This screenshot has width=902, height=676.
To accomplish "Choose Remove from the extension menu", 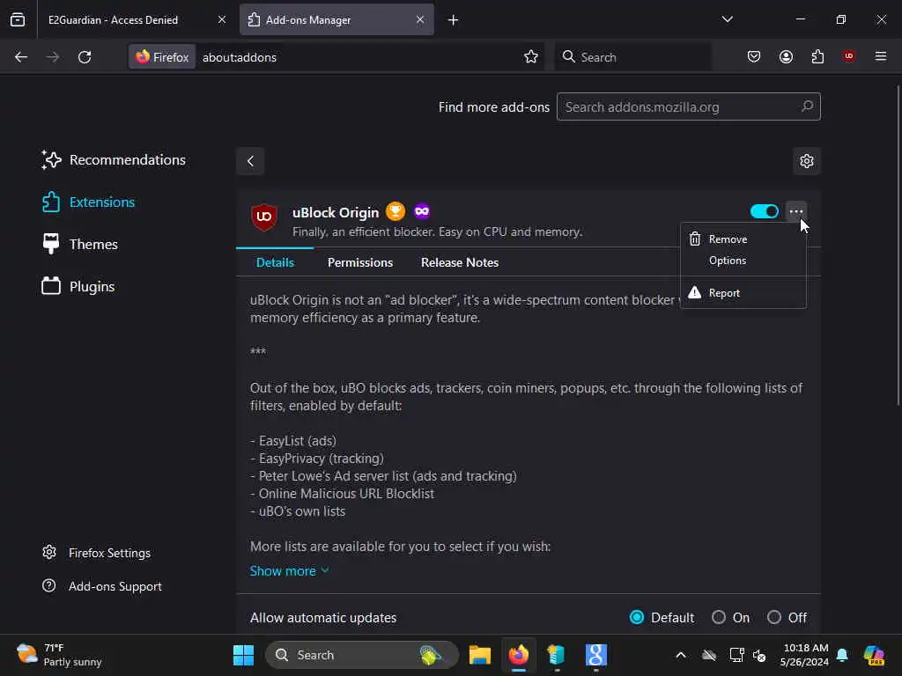I will (743, 239).
